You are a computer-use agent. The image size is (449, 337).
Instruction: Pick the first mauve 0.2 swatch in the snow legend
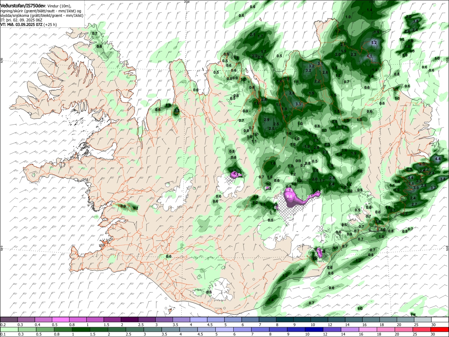tap(9, 319)
